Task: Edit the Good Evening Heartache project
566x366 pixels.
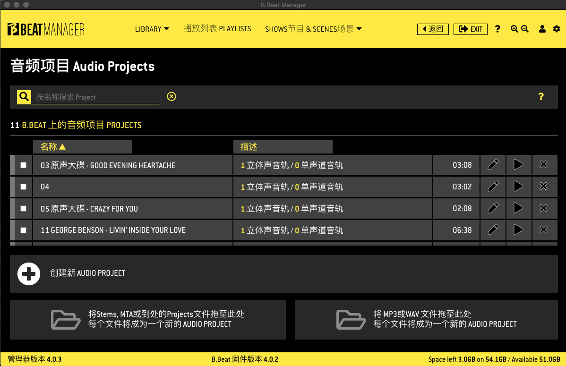Action: pyautogui.click(x=493, y=165)
